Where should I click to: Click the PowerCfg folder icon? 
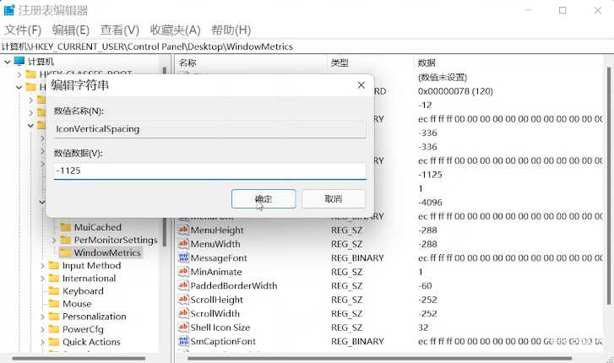tap(54, 329)
